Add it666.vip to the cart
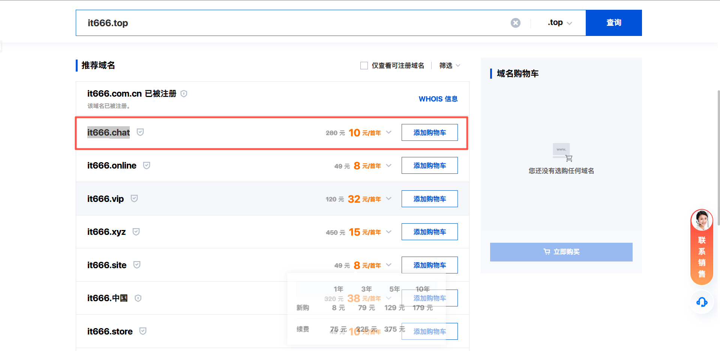Screen dimensions: 720x351 tap(430, 199)
